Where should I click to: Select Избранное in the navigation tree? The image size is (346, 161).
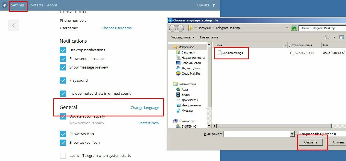coord(186,47)
